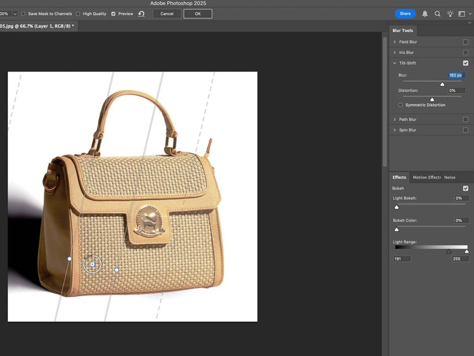The height and width of the screenshot is (356, 474).
Task: Click the Bokeh Color slider handle
Action: pos(397,229)
